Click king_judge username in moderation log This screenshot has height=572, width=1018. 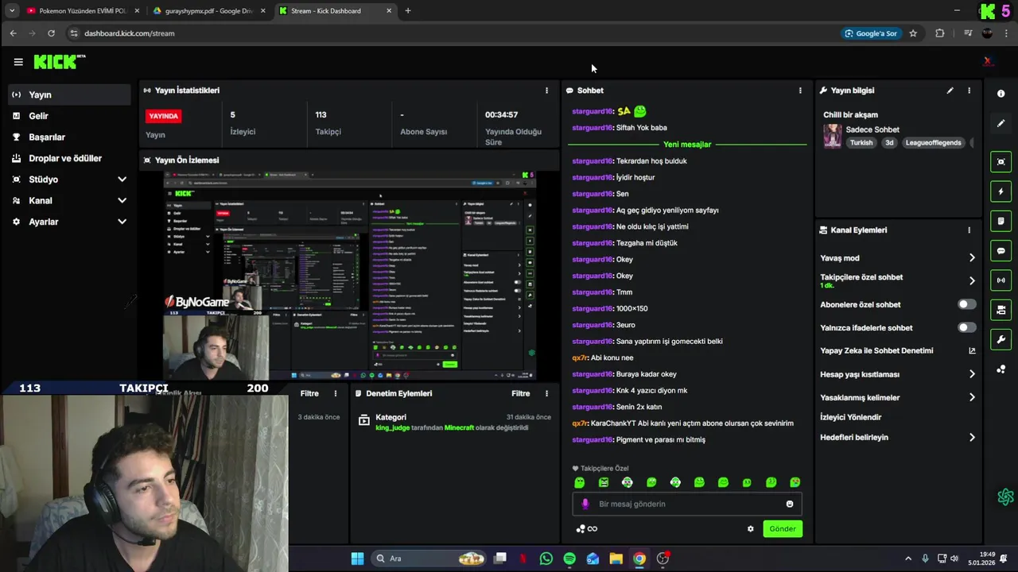tap(392, 427)
